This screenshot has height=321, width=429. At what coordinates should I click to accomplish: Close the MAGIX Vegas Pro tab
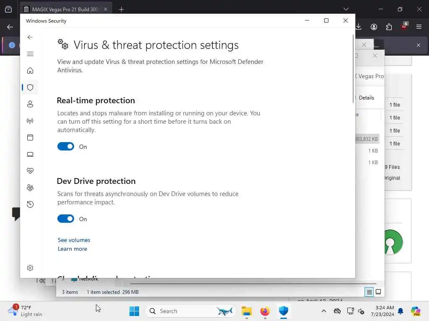106,9
